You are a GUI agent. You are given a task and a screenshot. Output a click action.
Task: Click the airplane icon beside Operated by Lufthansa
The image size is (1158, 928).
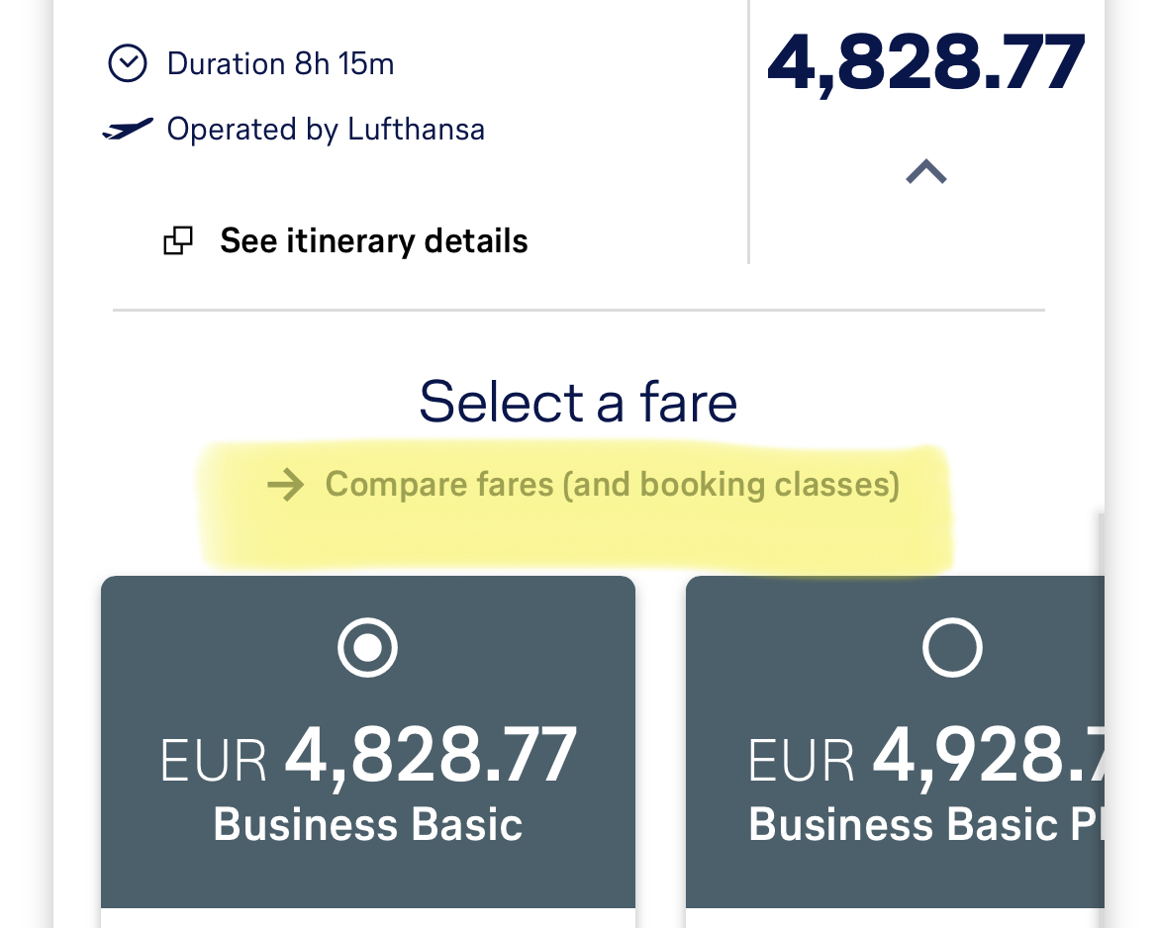(128, 130)
